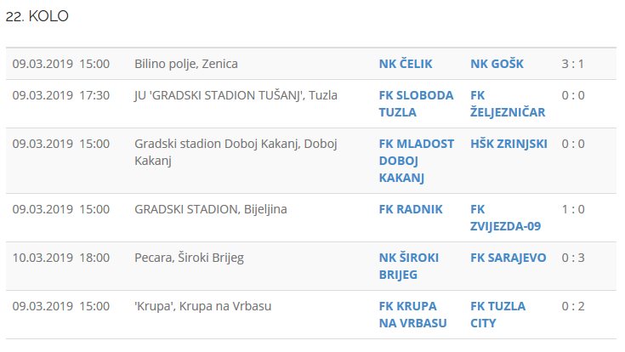Select the FK Tuzla City link
The height and width of the screenshot is (352, 625).
[497, 314]
